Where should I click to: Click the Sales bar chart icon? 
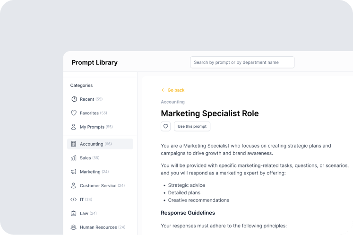pyautogui.click(x=74, y=158)
